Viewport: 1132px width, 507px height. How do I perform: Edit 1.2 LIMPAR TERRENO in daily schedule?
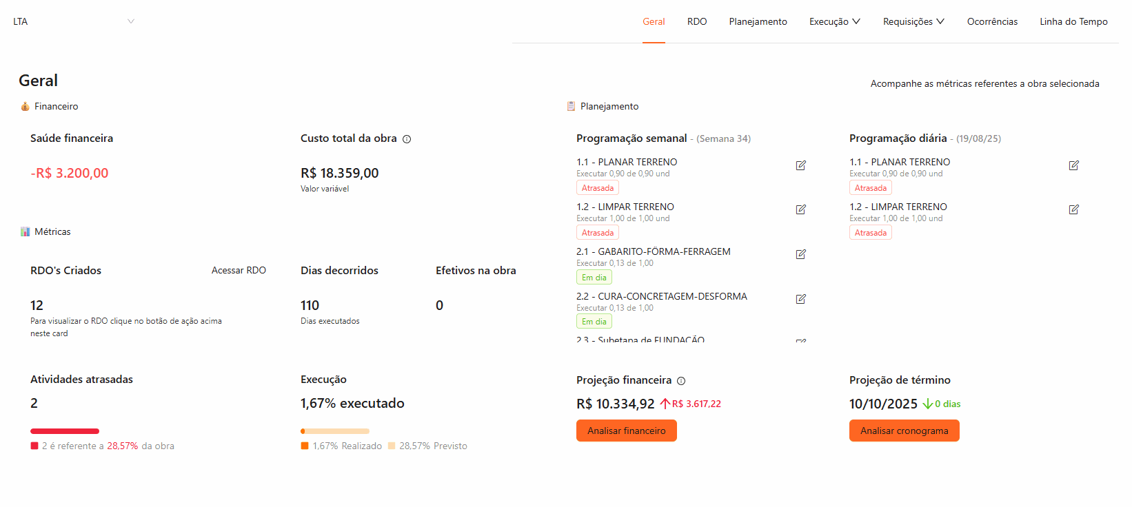pos(1074,209)
